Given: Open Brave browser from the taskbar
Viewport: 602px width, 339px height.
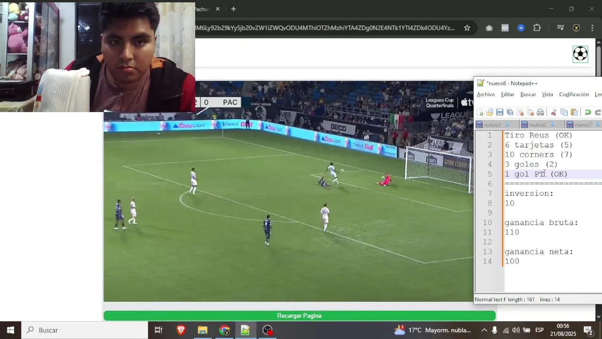Looking at the screenshot, I should pos(181,330).
